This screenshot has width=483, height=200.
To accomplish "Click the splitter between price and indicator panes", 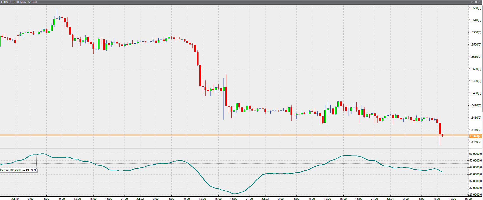I will pos(234,148).
